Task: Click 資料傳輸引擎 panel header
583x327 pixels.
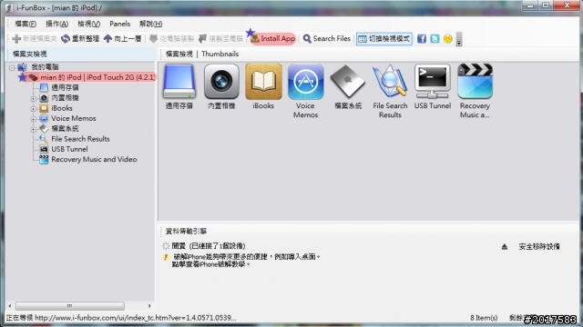Action: [186, 232]
